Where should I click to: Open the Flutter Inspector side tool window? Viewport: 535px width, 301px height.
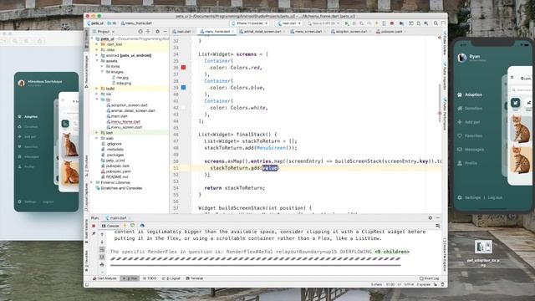pos(445,76)
